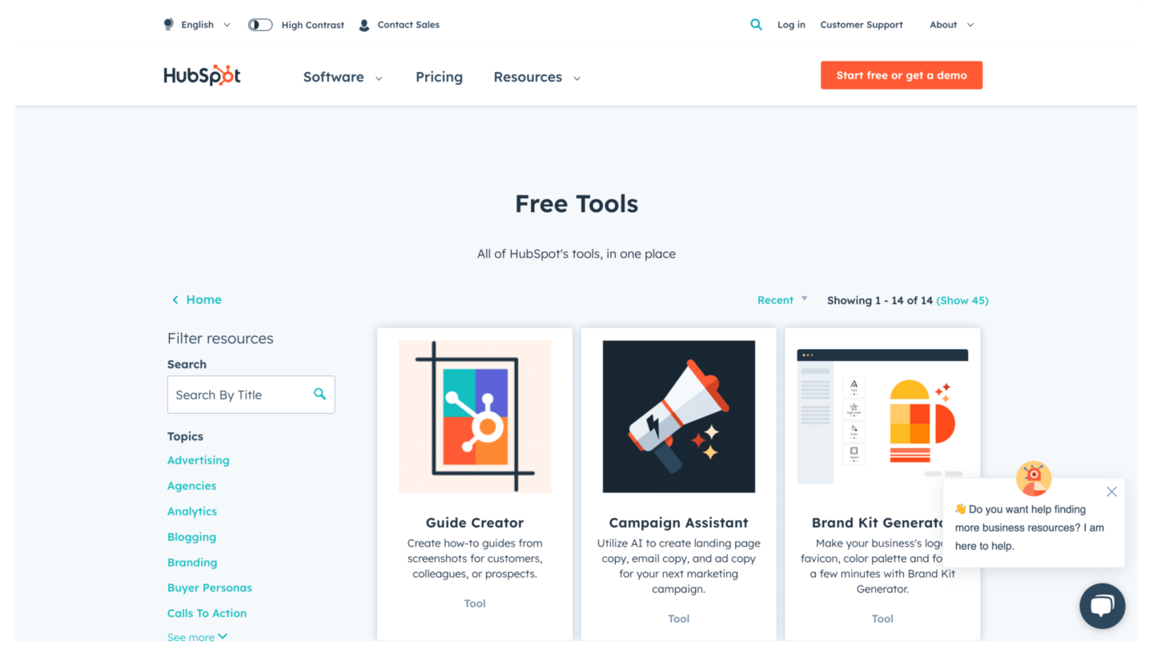The image size is (1153, 645).
Task: Click Tool label under Campaign Assistant
Action: tap(679, 619)
